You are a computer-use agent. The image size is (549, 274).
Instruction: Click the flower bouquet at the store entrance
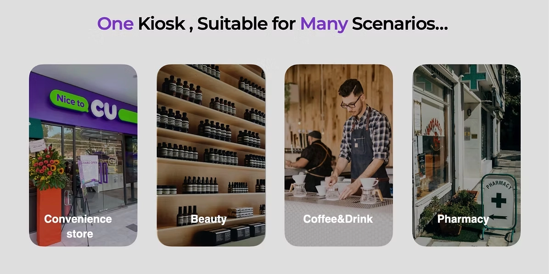coord(48,169)
